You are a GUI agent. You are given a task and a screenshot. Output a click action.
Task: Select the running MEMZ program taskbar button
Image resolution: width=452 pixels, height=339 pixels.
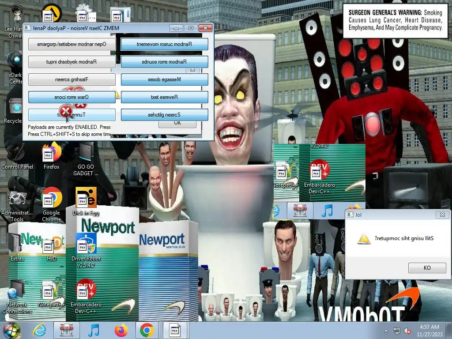point(175,330)
